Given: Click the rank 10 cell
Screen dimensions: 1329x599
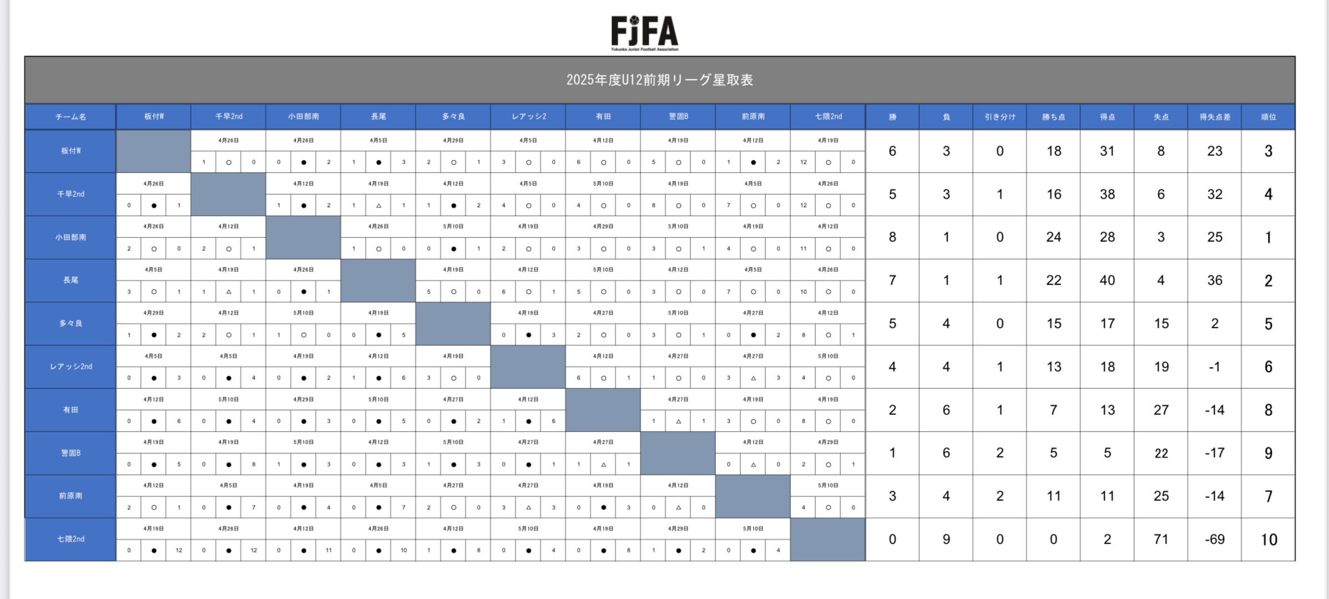Looking at the screenshot, I should [x=1268, y=539].
